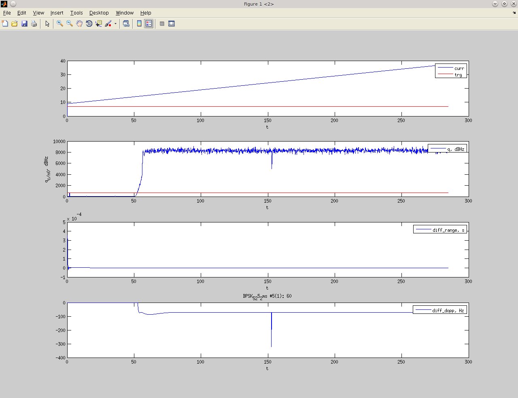Toggle the Edit Plot arrow pointer
This screenshot has height=398, width=518.
coord(47,24)
